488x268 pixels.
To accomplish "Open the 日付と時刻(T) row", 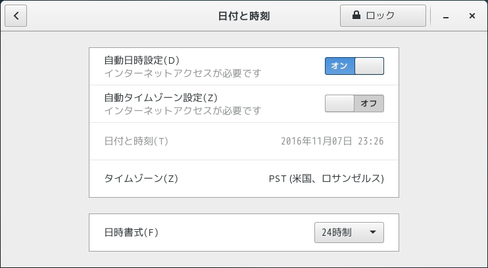I will point(243,141).
